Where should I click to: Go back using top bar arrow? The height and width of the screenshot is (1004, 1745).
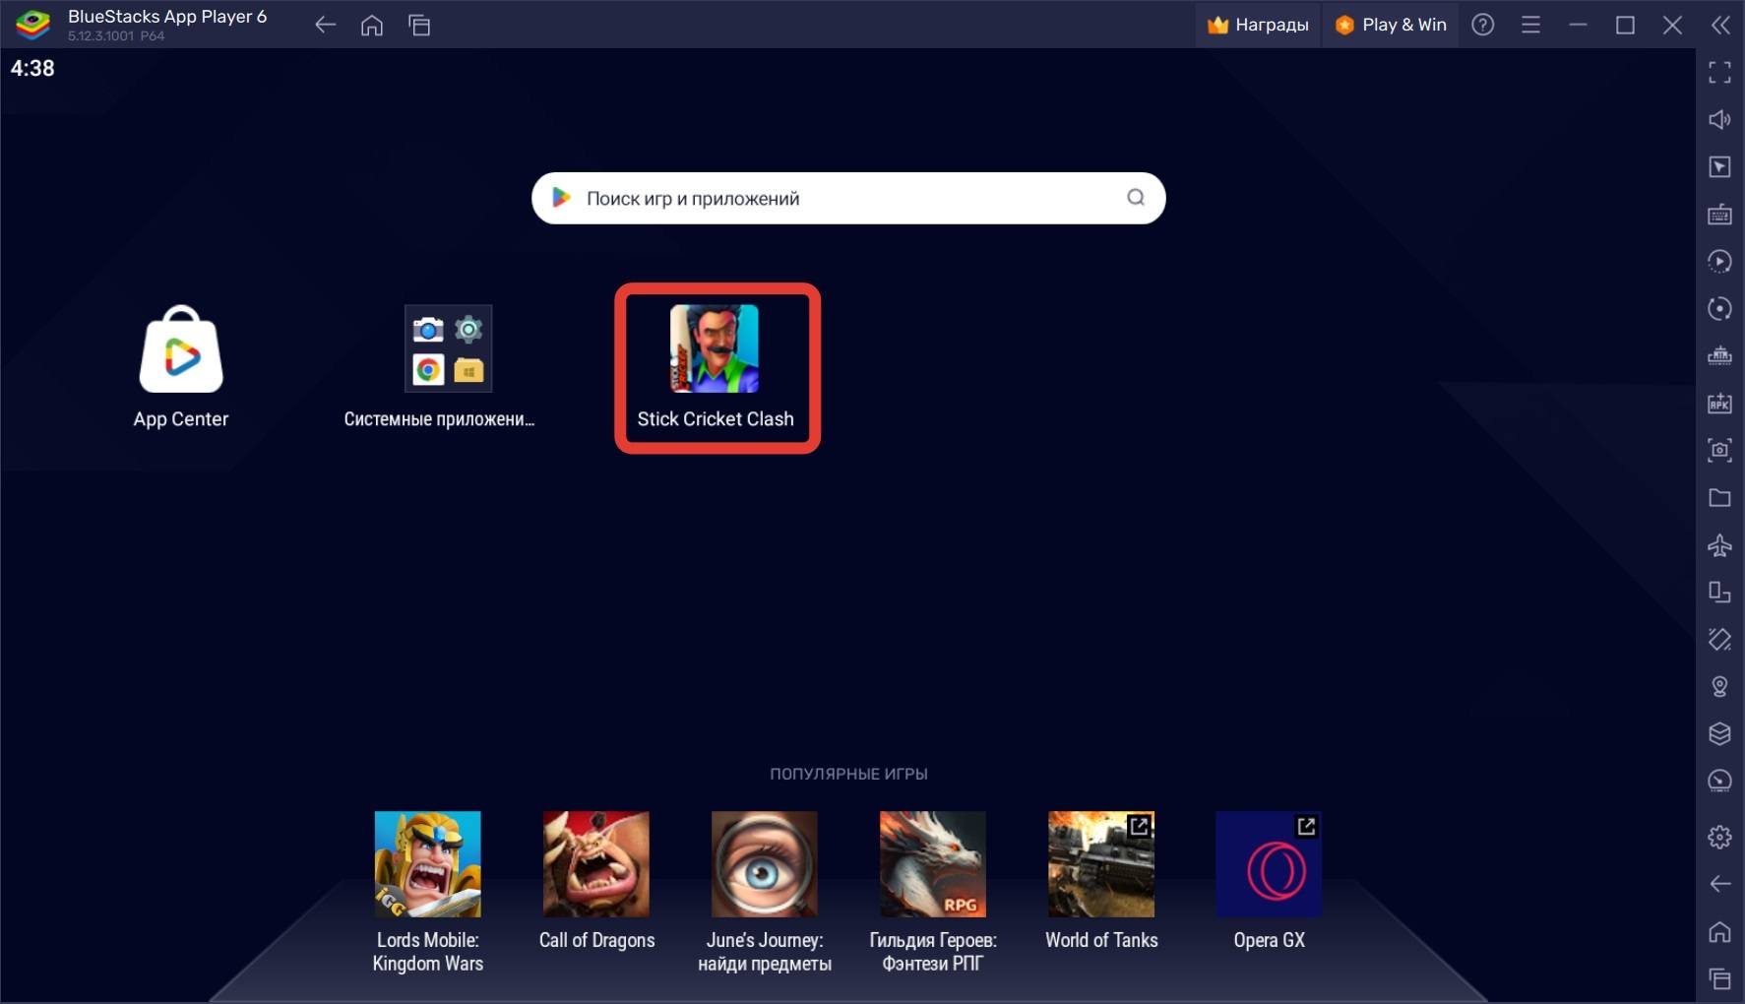point(325,25)
